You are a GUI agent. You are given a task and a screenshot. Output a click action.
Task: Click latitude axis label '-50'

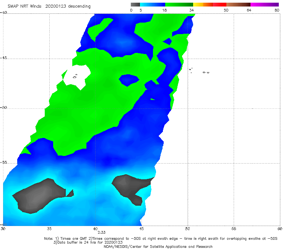click(x=3, y=107)
